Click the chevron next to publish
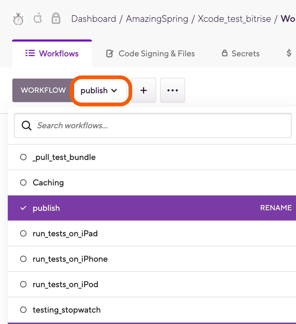Viewport: 296px width, 324px height. [114, 91]
